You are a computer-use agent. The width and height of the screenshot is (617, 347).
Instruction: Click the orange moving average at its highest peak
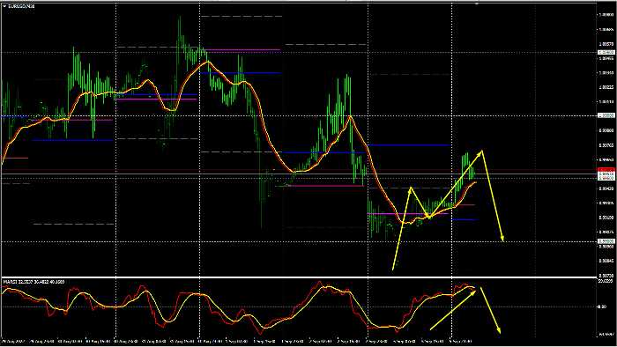(x=207, y=63)
